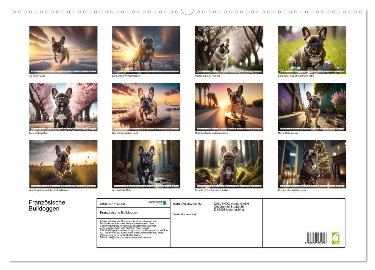375x270 pixels.
Task: Open the skateboarding bulldog thumbnail
Action: 229,107
